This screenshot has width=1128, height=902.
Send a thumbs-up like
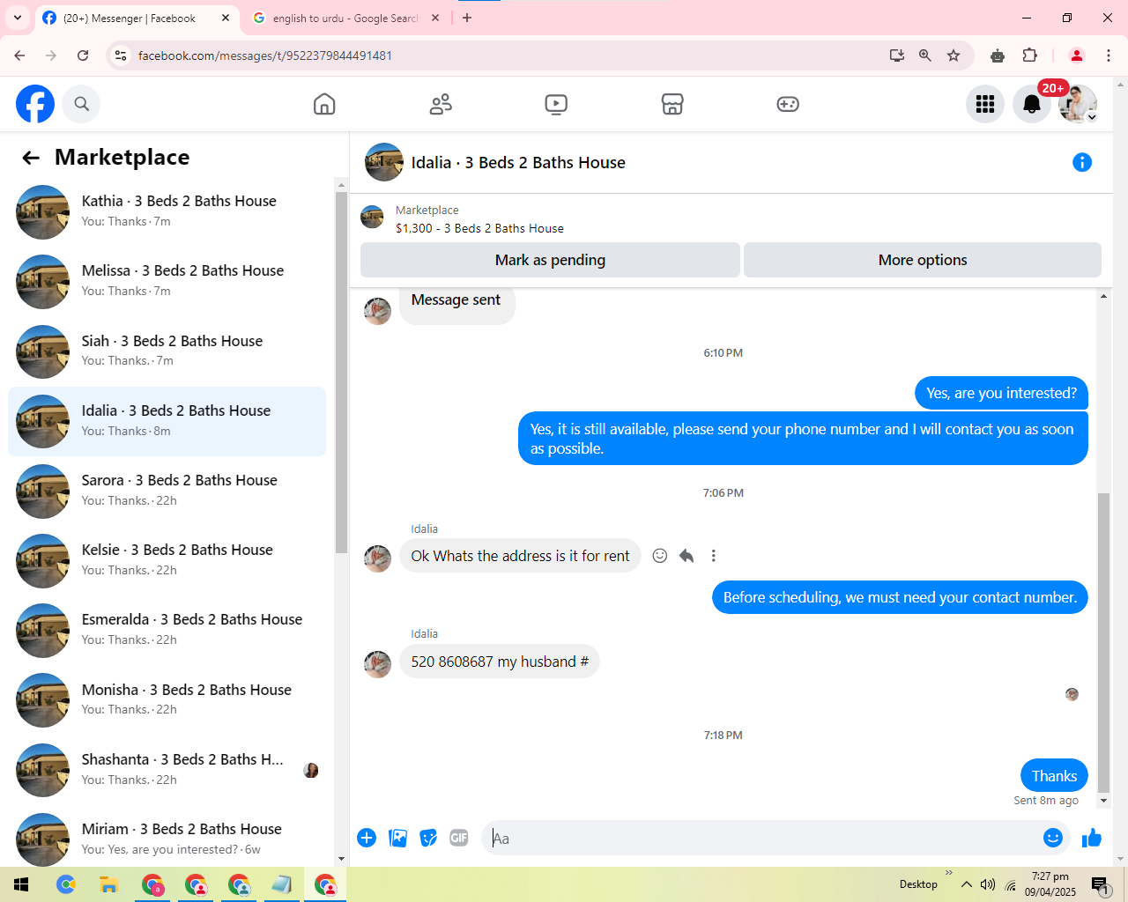pos(1092,838)
